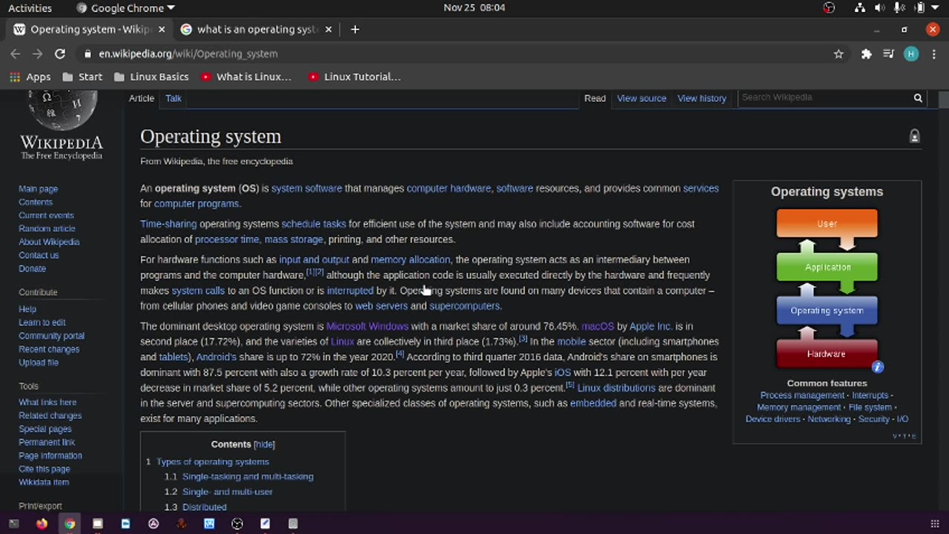The width and height of the screenshot is (949, 534).
Task: Click the browser forward arrow
Action: click(38, 53)
